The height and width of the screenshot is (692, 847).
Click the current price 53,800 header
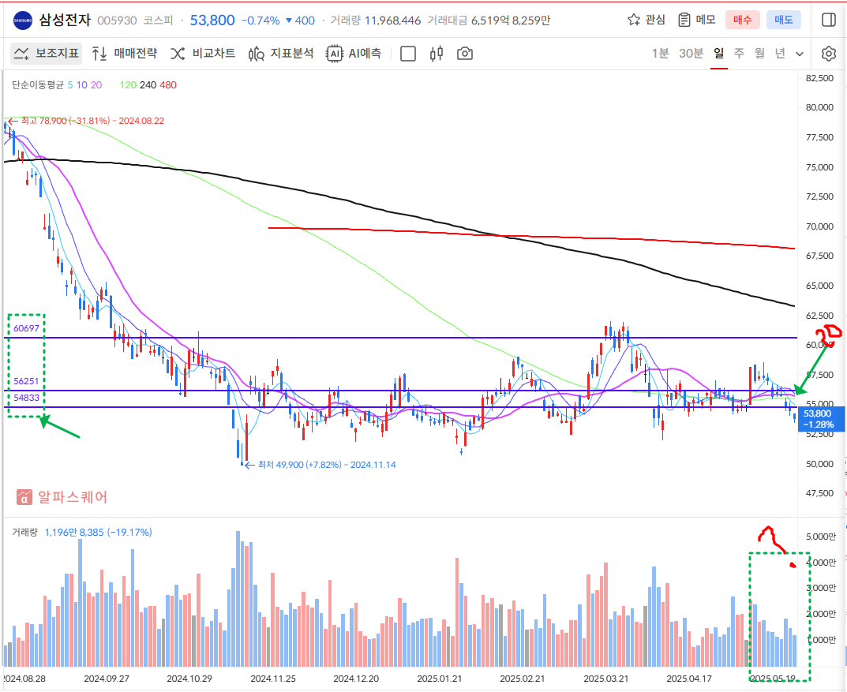tap(212, 21)
